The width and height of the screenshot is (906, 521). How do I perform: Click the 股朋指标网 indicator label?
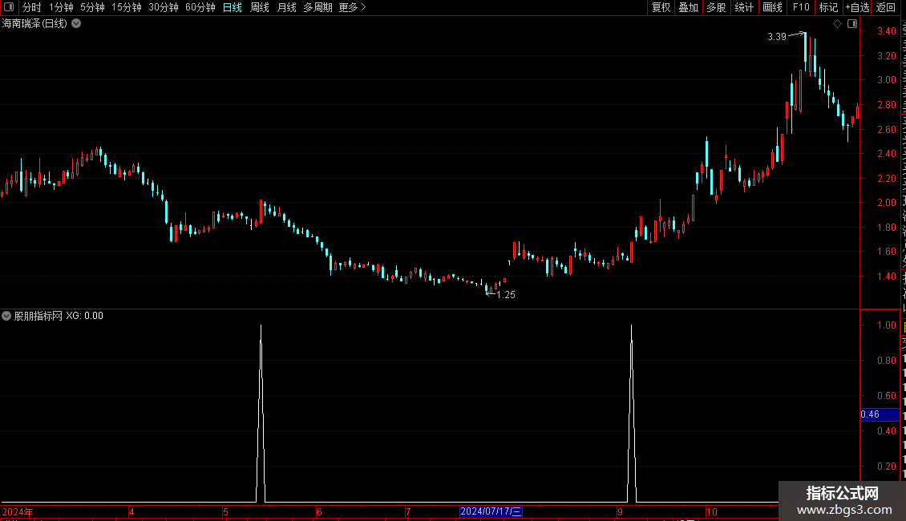click(38, 316)
